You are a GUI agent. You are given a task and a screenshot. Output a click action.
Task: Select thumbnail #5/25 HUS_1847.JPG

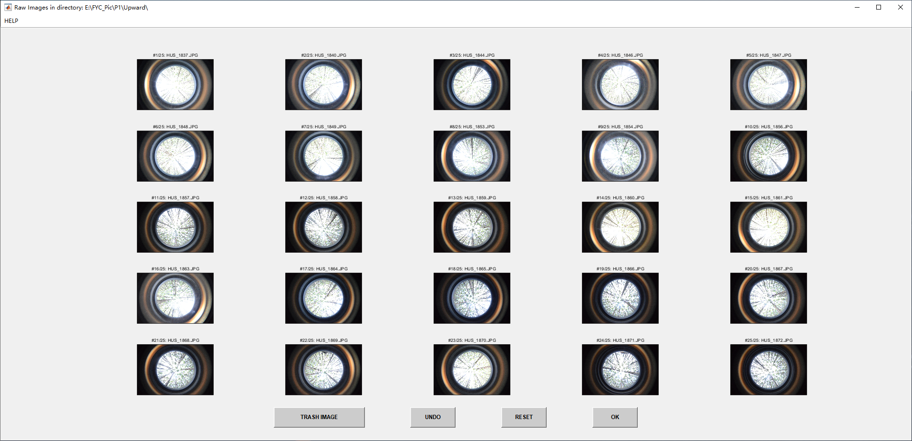pos(768,84)
